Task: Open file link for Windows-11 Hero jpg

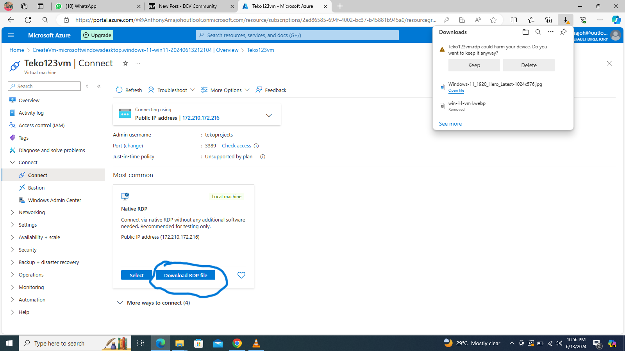Action: tap(456, 90)
